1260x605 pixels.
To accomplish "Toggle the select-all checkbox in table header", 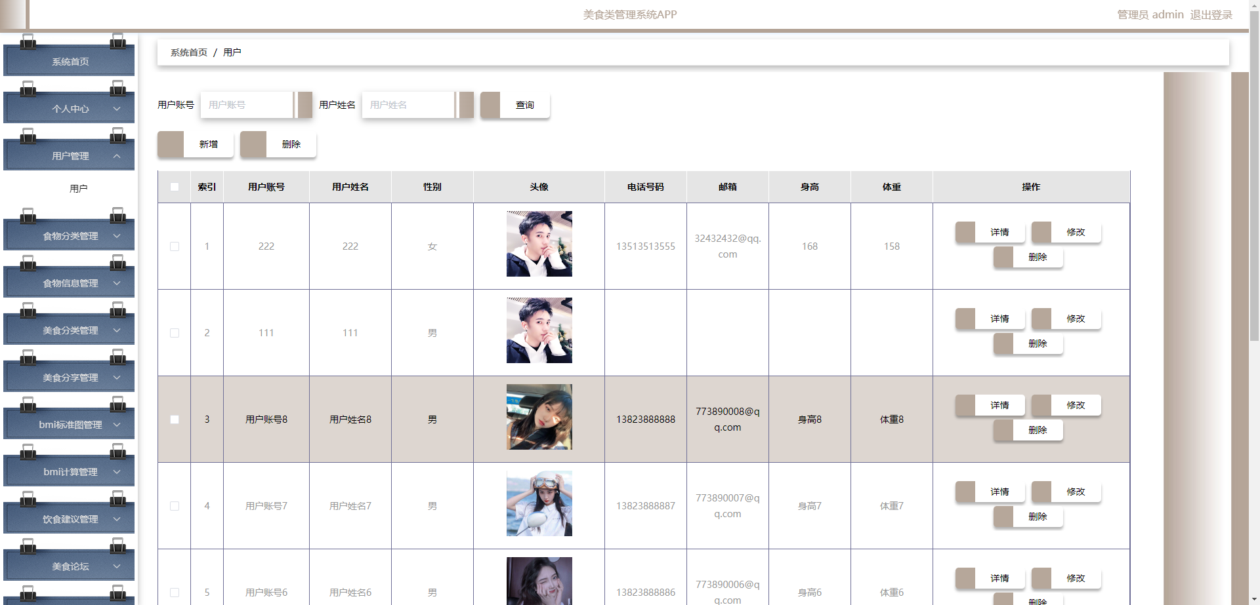I will coord(175,187).
